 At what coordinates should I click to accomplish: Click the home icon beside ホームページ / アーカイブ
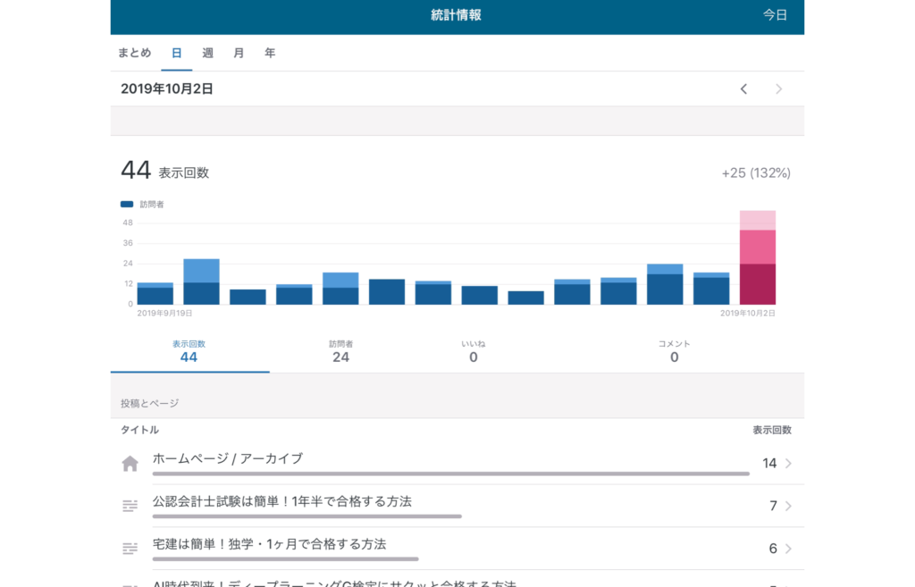[x=130, y=463]
